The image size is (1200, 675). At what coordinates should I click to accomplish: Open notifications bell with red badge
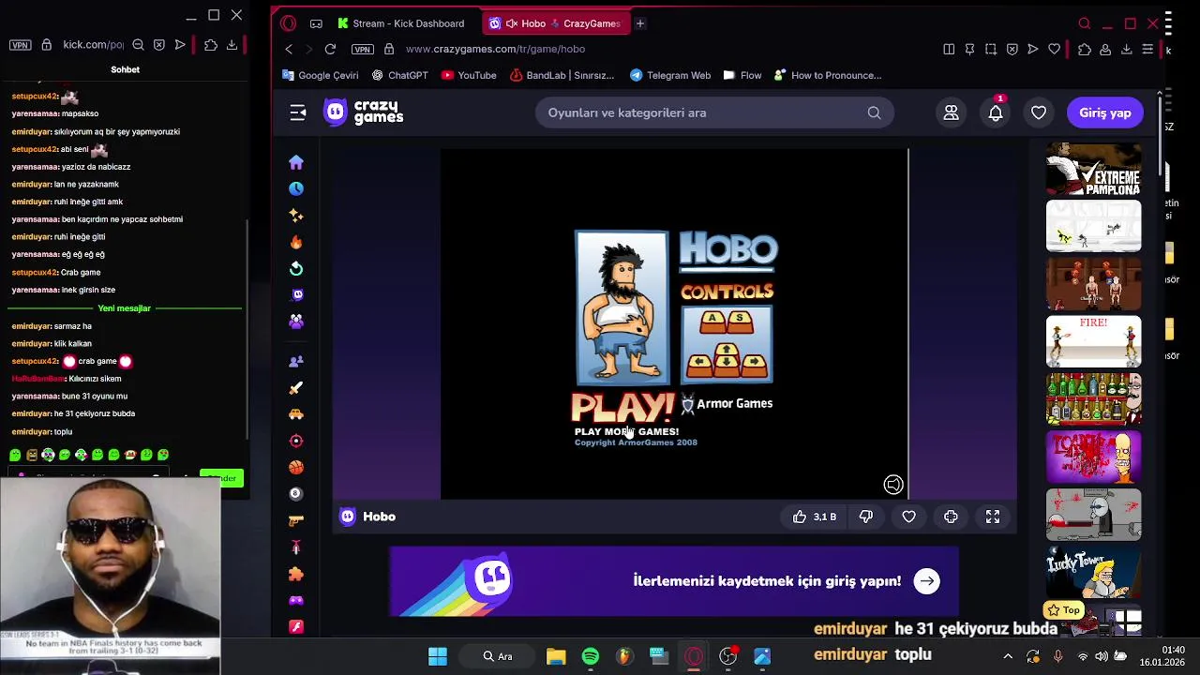click(x=996, y=112)
